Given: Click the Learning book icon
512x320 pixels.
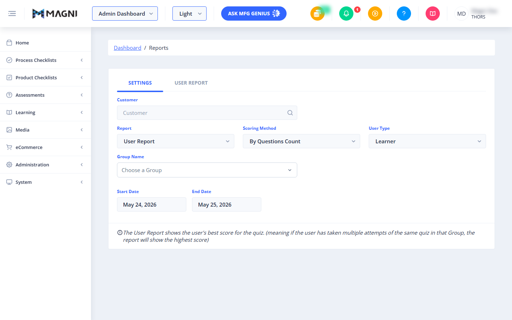Looking at the screenshot, I should (x=9, y=112).
